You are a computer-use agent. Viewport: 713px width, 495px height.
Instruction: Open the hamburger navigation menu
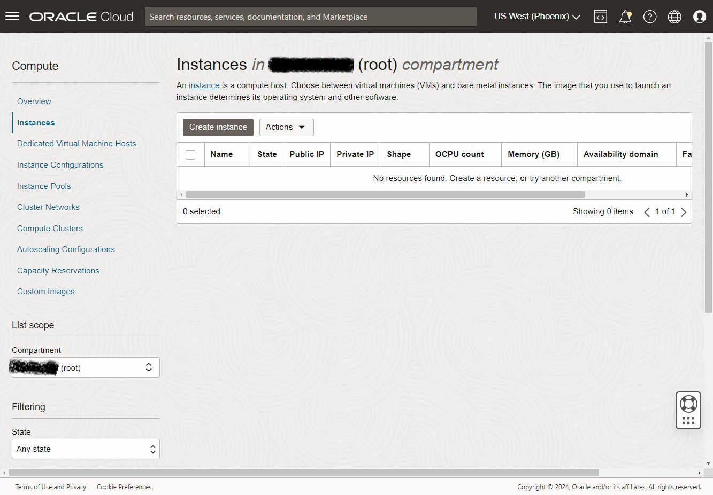tap(12, 17)
